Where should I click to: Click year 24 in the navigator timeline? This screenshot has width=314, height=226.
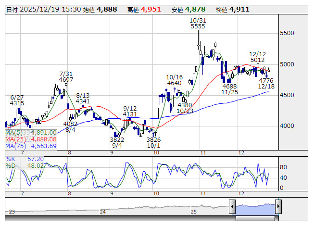[x=102, y=212]
